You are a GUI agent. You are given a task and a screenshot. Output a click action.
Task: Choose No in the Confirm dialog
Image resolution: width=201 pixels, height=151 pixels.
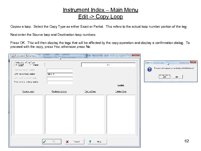[x=177, y=77]
